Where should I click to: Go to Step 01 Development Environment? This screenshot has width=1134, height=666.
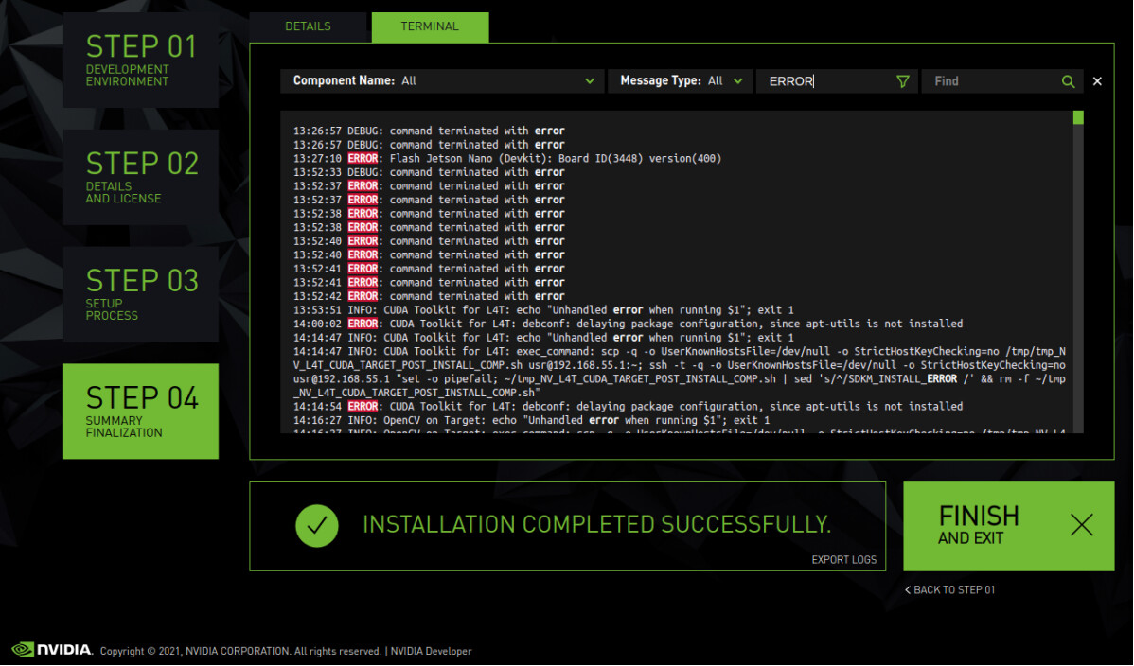[x=141, y=60]
